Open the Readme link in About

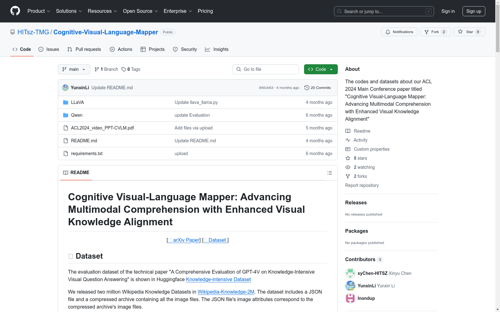tap(358, 131)
